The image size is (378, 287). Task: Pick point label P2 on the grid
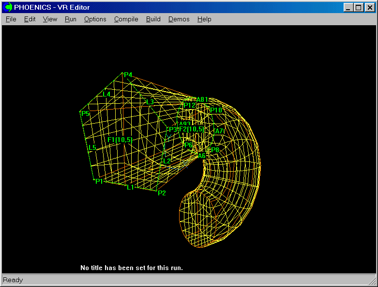[162, 193]
